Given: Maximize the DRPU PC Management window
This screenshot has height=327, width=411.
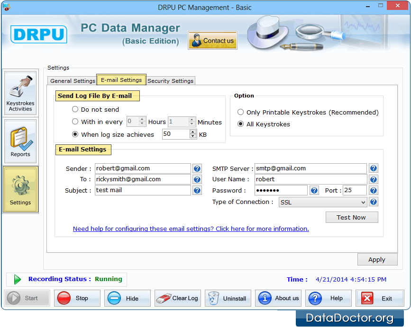Looking at the screenshot, I should point(381,6).
